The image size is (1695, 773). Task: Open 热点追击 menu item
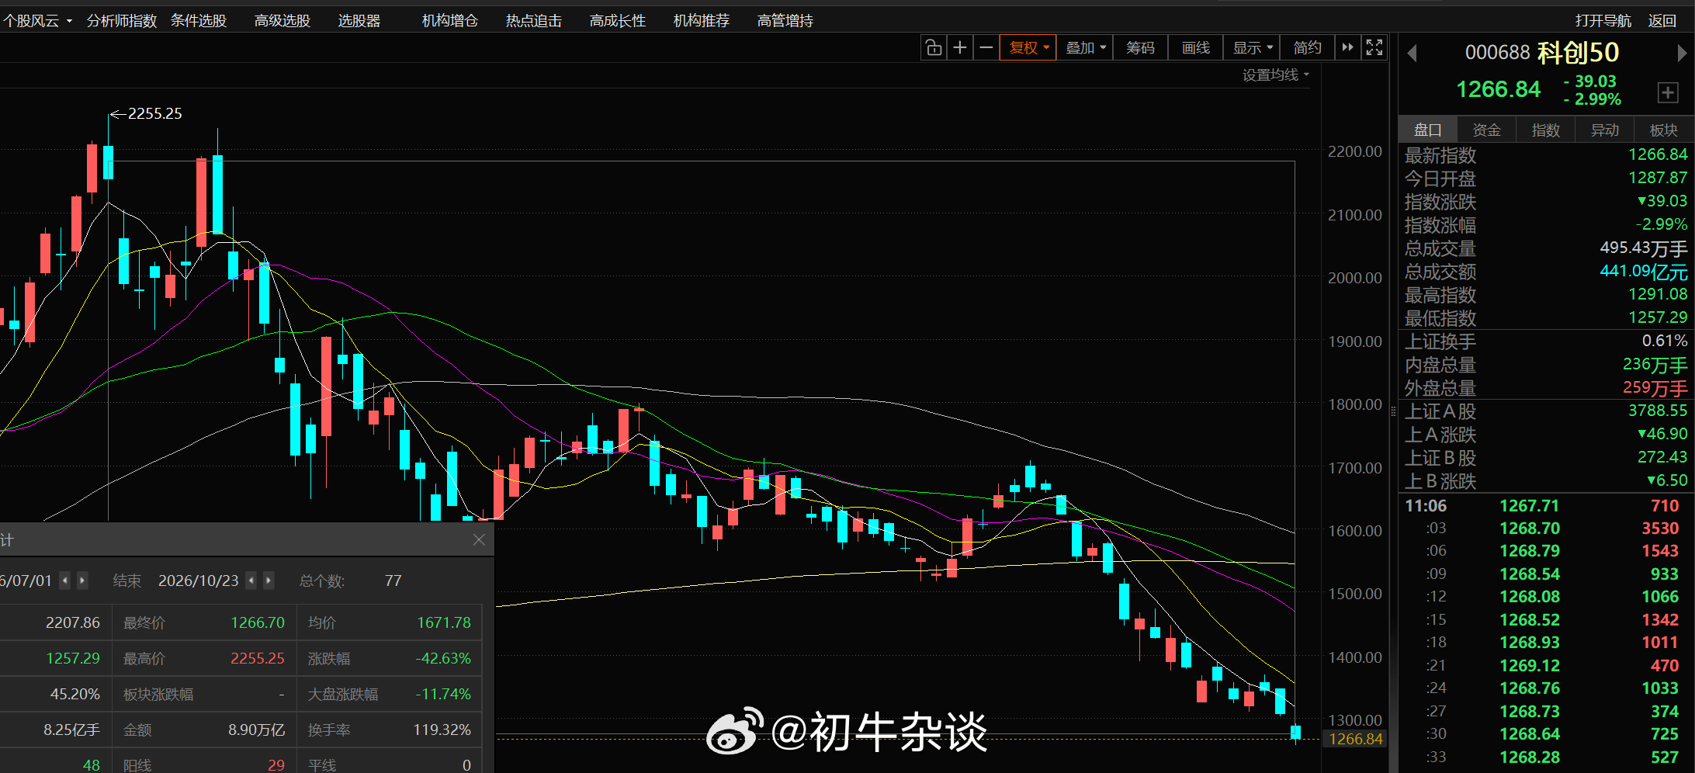534,21
